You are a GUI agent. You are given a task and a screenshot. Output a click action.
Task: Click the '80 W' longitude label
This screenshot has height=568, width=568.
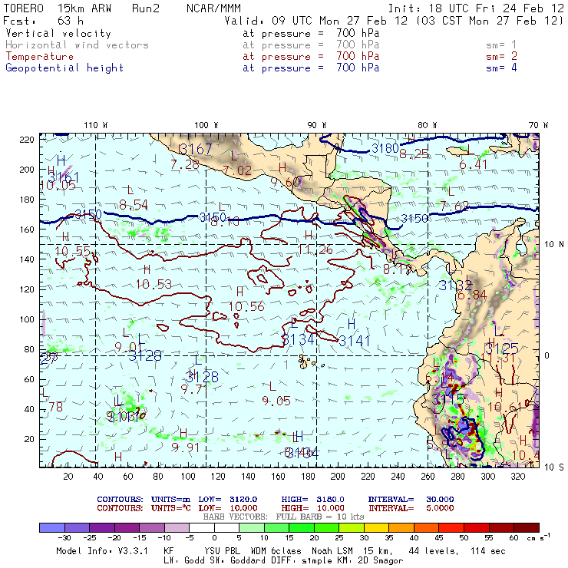(x=427, y=125)
